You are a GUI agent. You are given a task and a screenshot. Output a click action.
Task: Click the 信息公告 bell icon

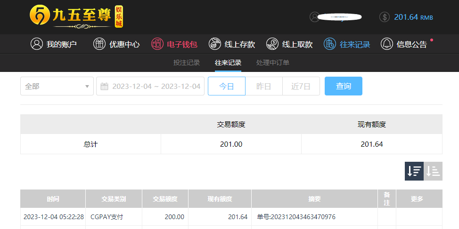click(x=387, y=44)
